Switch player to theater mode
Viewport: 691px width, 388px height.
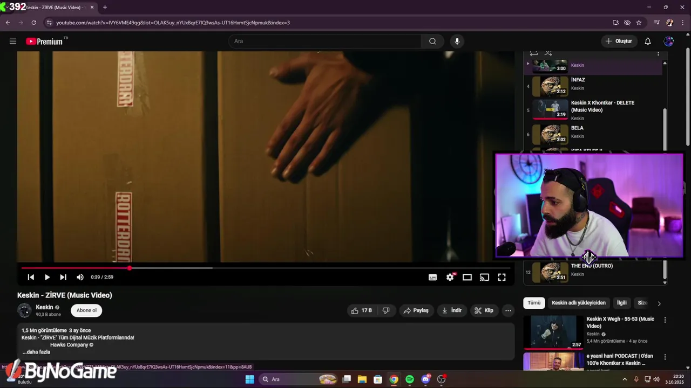[x=467, y=277]
